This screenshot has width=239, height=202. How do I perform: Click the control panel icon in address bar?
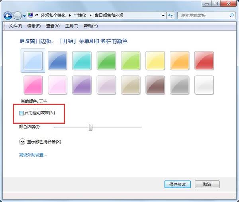tap(31, 15)
